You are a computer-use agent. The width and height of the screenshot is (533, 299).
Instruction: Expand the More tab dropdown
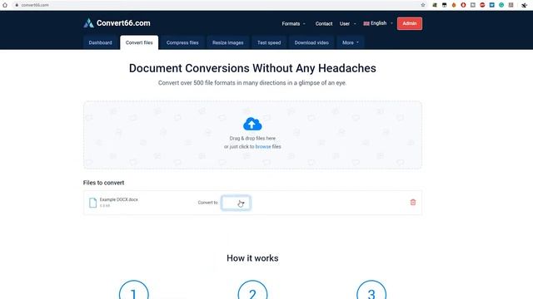click(350, 42)
